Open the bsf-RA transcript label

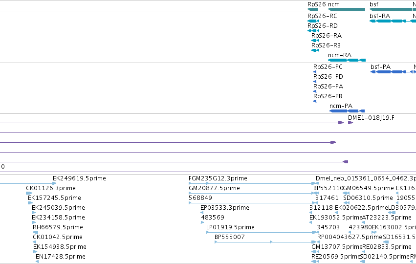click(380, 16)
